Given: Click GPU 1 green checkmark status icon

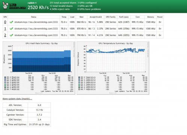Looking at the screenshot, I should (11, 28).
